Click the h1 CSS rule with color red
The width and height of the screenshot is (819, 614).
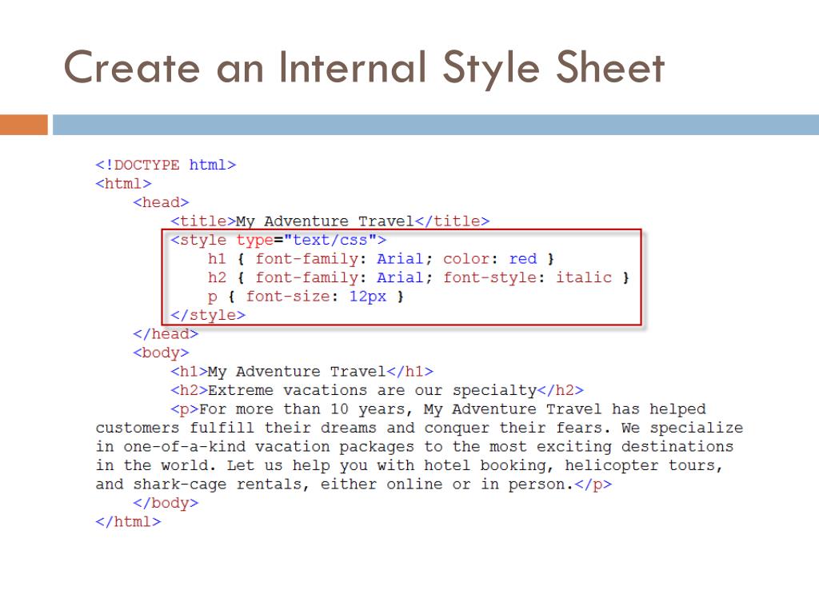click(x=381, y=259)
